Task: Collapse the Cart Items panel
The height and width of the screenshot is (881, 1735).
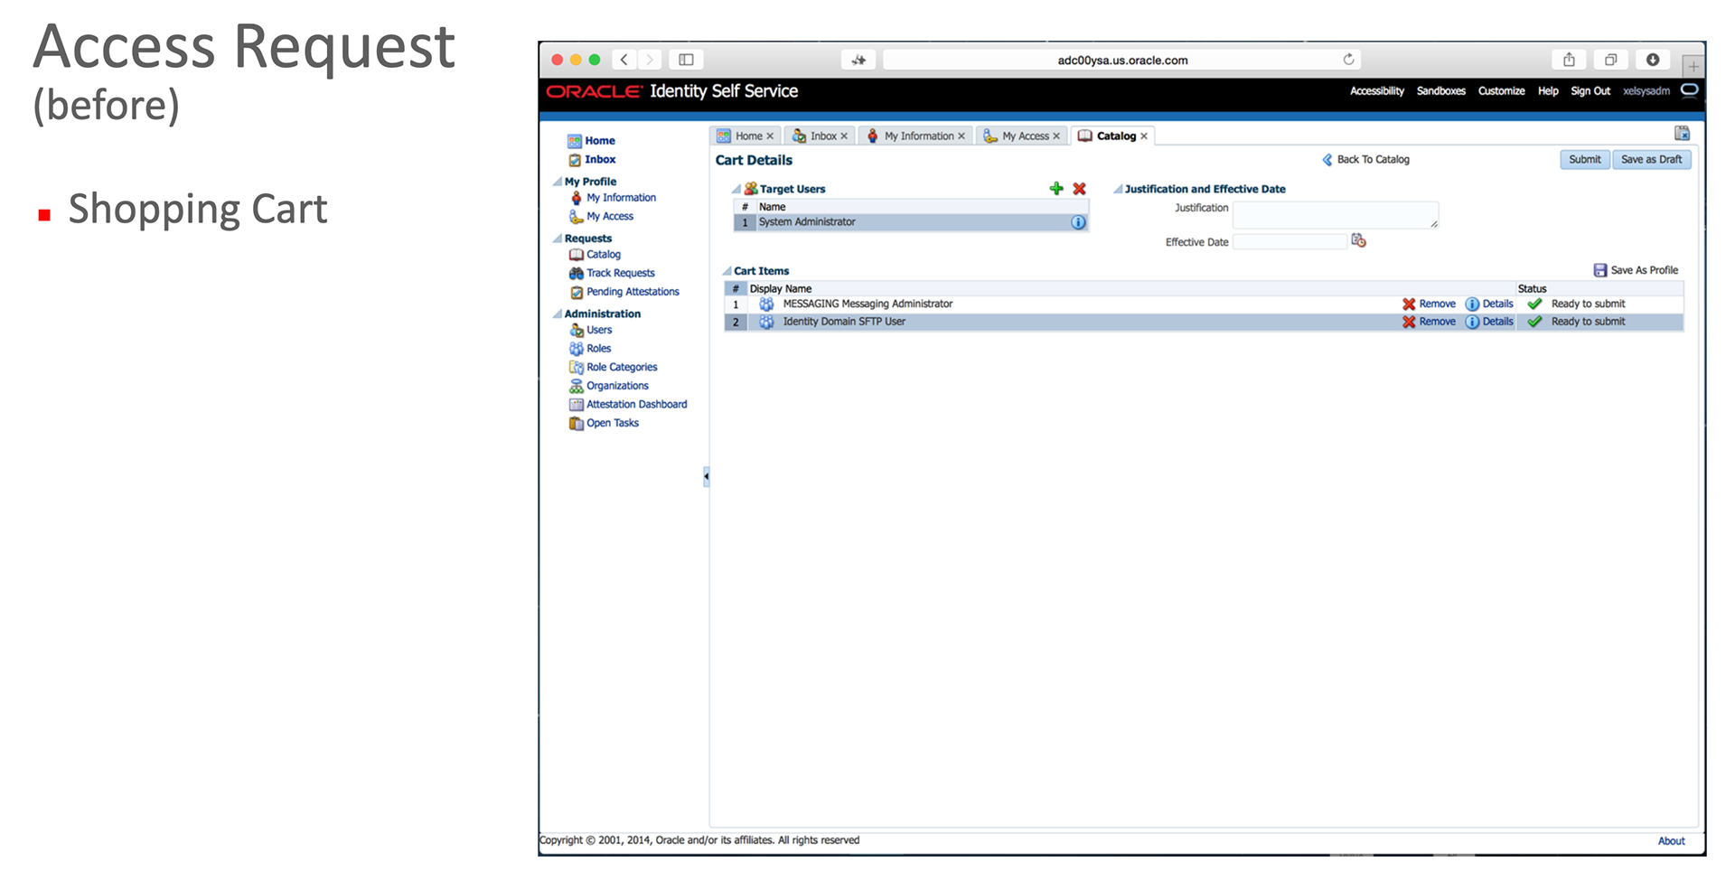Action: [x=727, y=271]
